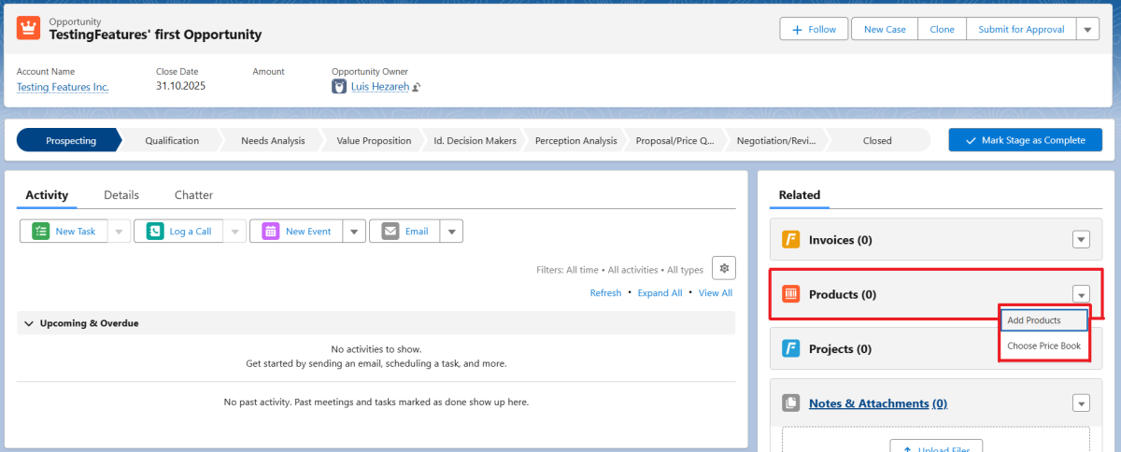The height and width of the screenshot is (452, 1121).
Task: Click the change owner icon after Luis Hezareh
Action: (x=417, y=88)
